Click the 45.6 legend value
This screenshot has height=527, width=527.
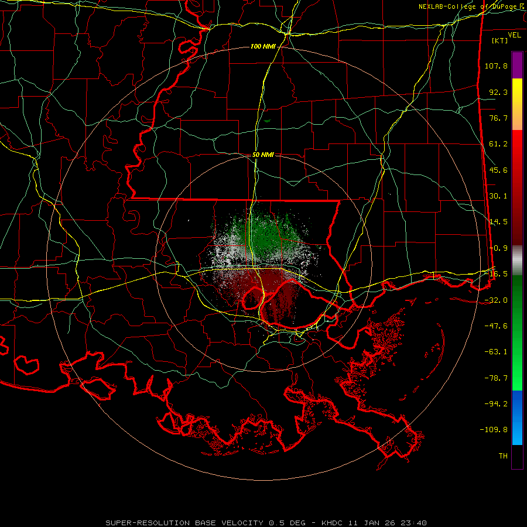pyautogui.click(x=498, y=170)
